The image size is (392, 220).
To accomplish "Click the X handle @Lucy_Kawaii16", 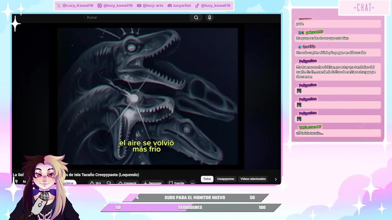I will tap(78, 5).
